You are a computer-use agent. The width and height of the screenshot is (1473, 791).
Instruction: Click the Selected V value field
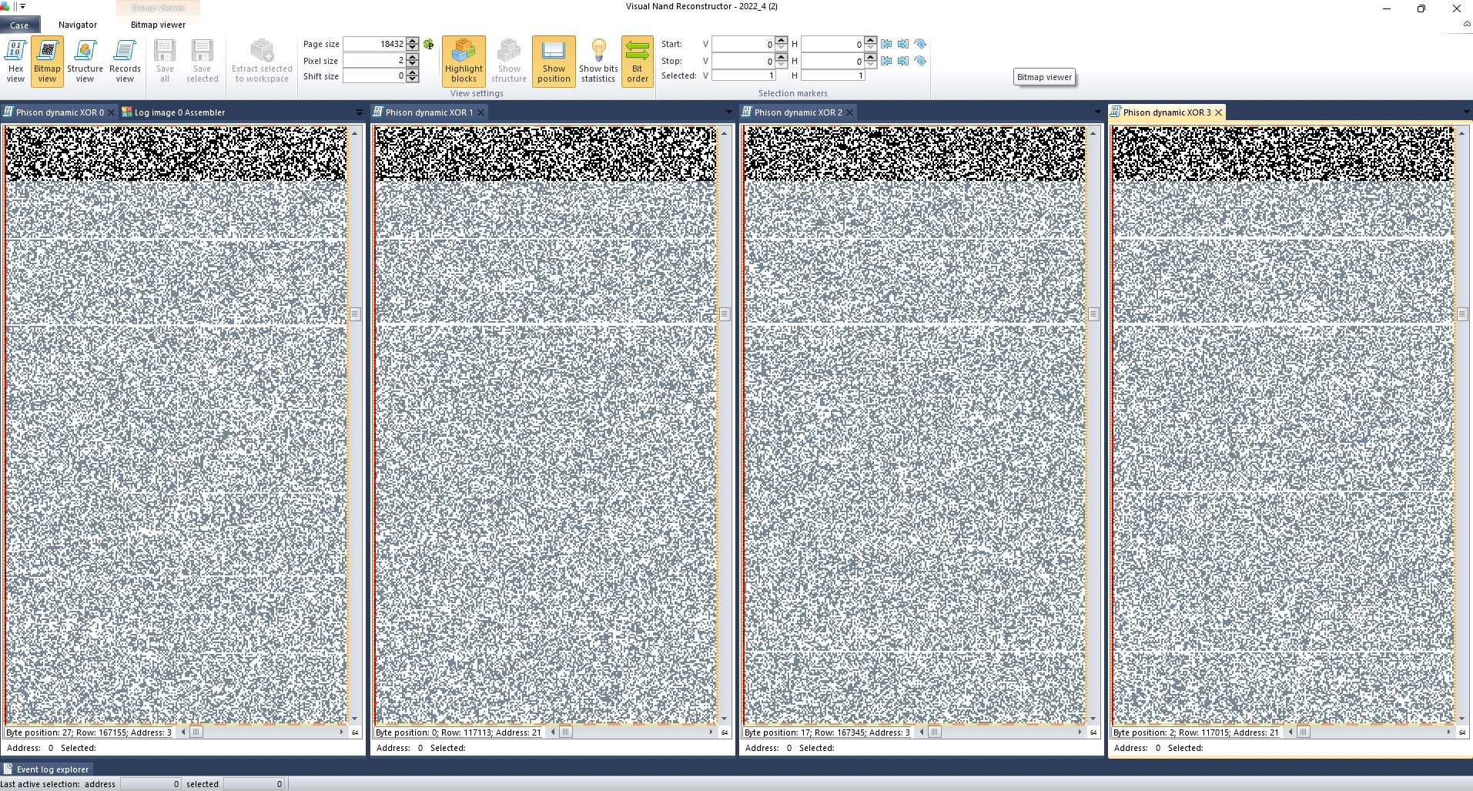tap(744, 75)
